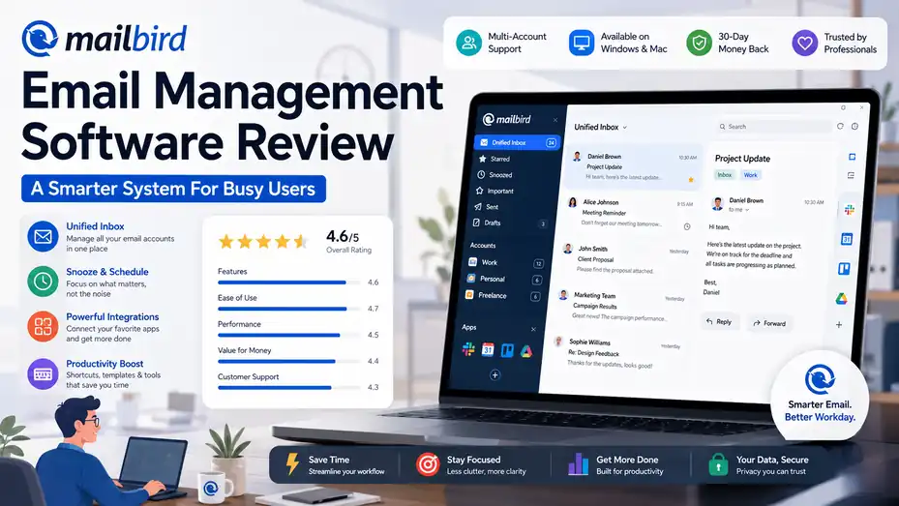The width and height of the screenshot is (899, 506).
Task: Click Slack icon in right app strip
Action: click(x=849, y=210)
